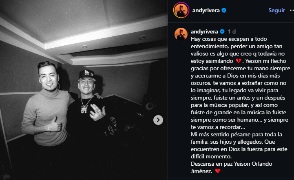Click the "1 d" post timestamp
Image resolution: width=294 pixels, height=180 pixels.
tap(232, 31)
